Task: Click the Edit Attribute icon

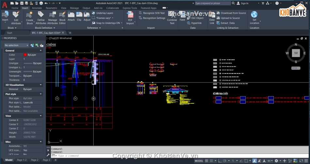Action: [x=16, y=14]
